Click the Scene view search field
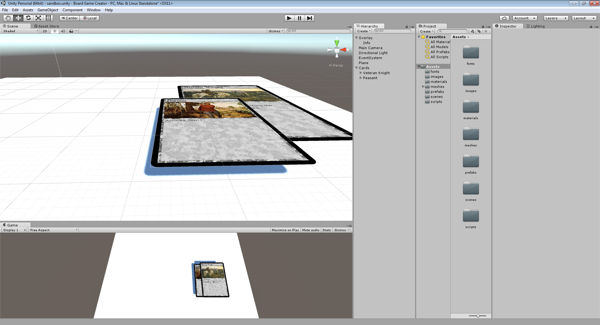 coord(318,31)
